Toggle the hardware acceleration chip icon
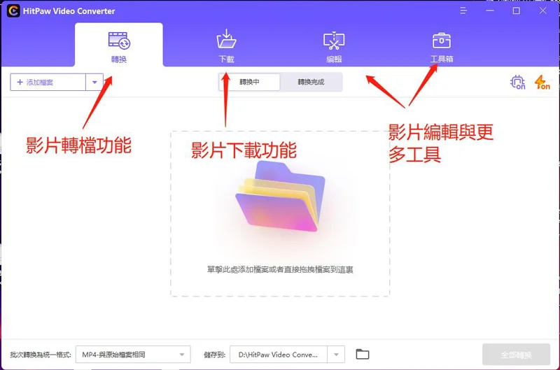560x370 pixels. pyautogui.click(x=517, y=83)
